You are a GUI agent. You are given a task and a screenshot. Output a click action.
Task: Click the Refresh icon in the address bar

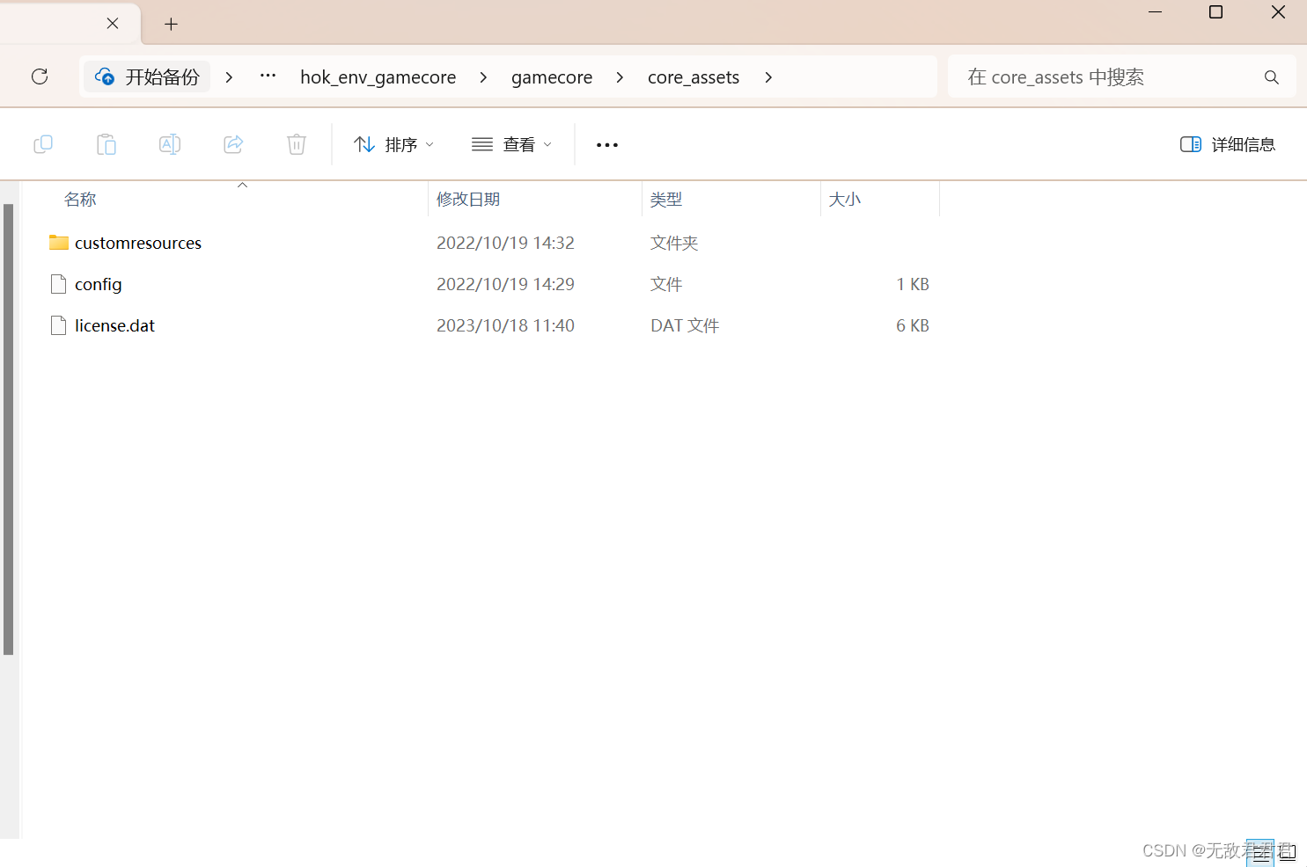[x=39, y=76]
